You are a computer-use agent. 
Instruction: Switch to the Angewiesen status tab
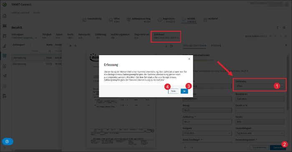coord(166,20)
